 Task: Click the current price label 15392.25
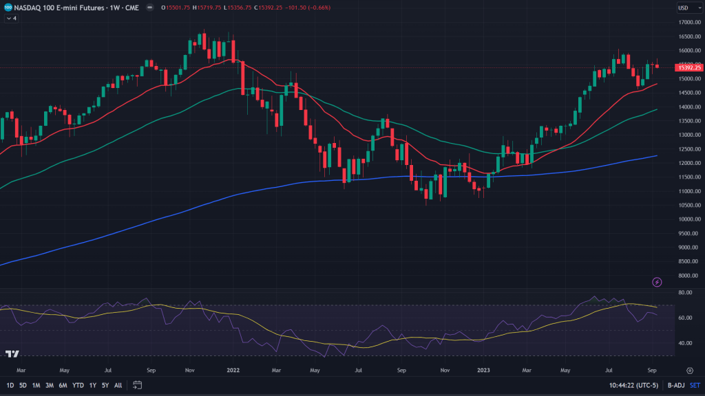689,67
